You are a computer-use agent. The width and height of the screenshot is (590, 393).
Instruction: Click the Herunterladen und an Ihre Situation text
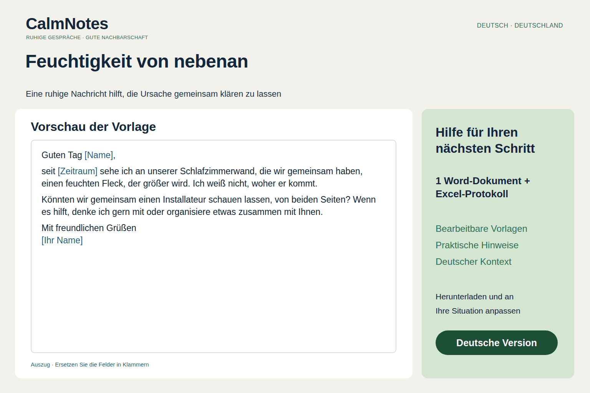tap(478, 304)
